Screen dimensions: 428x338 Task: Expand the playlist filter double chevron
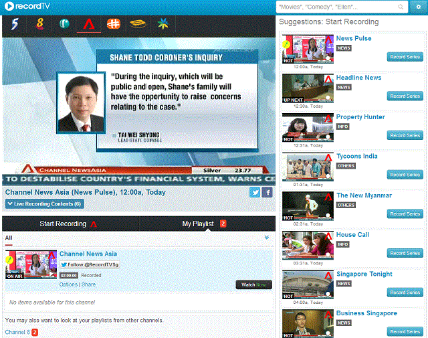(267, 237)
